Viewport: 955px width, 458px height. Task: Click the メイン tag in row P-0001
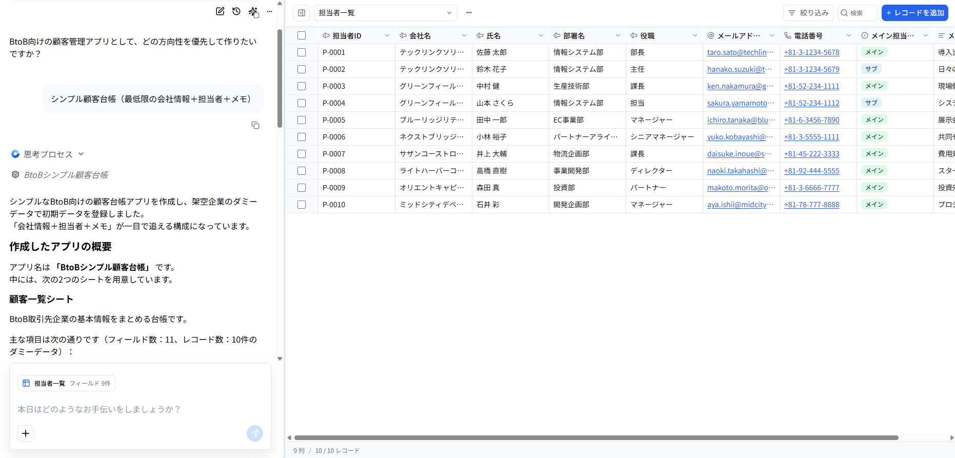pyautogui.click(x=874, y=52)
